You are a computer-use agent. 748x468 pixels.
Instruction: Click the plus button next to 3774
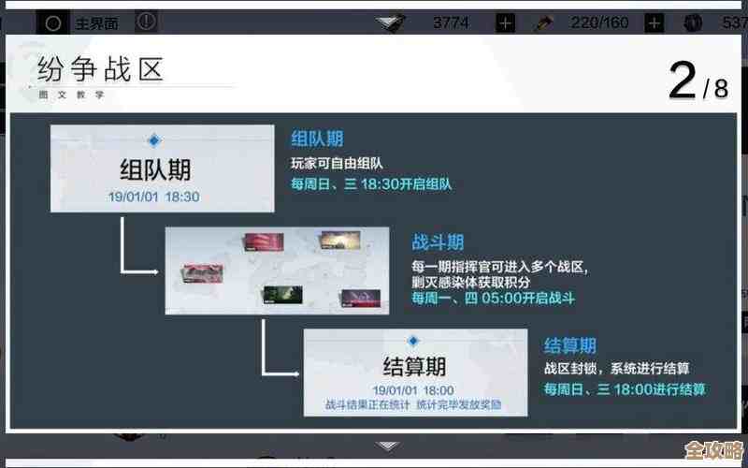click(505, 22)
